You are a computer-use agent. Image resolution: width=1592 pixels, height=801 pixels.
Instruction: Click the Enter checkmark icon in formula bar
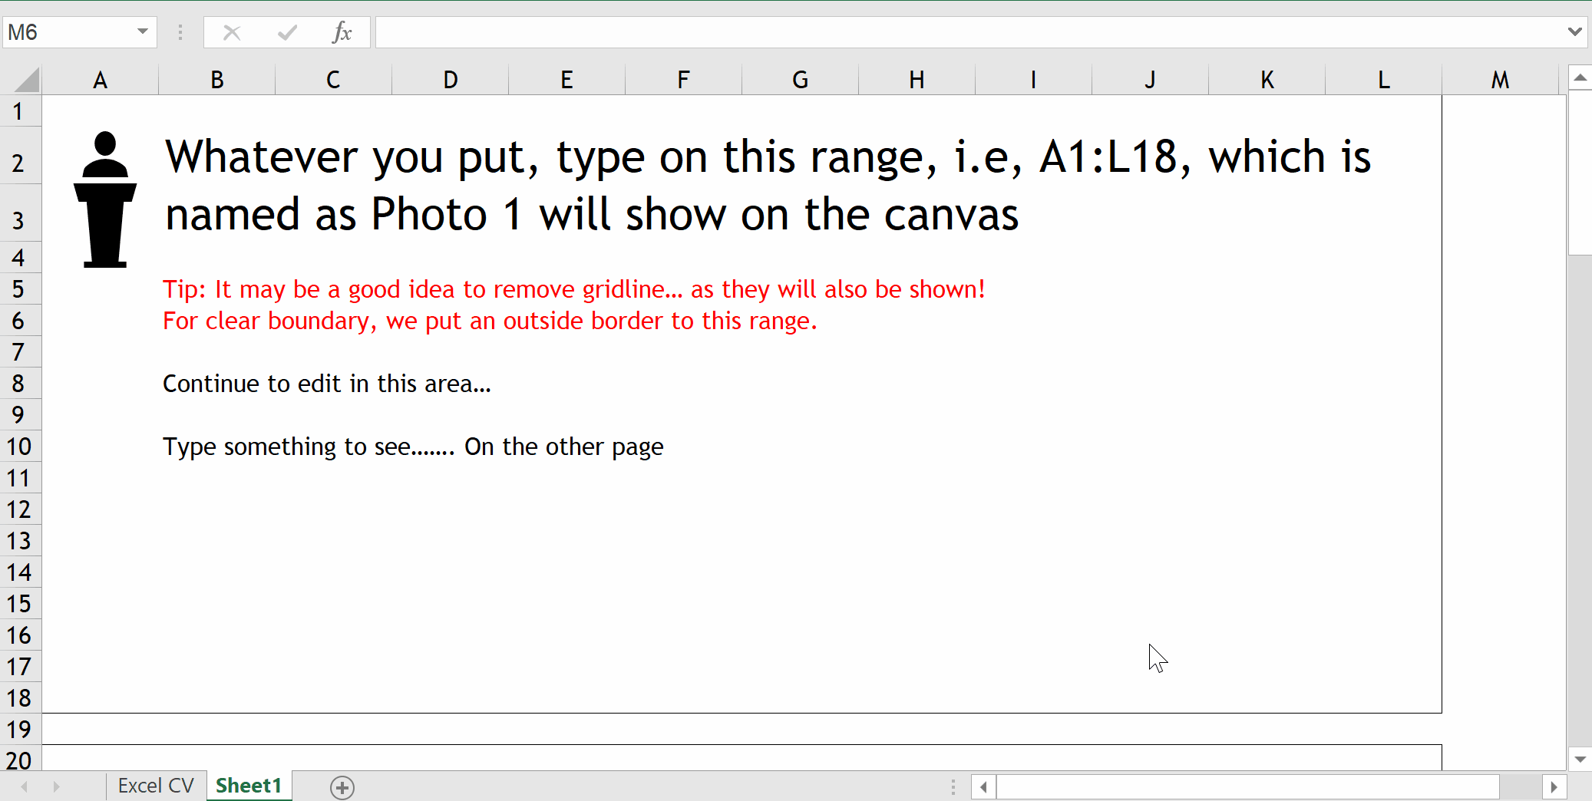click(x=288, y=32)
